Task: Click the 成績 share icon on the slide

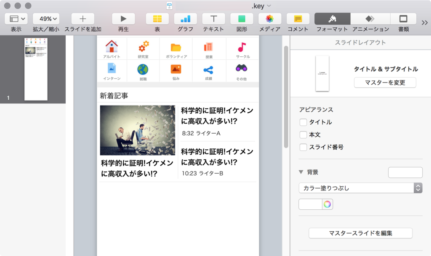Action: click(208, 70)
